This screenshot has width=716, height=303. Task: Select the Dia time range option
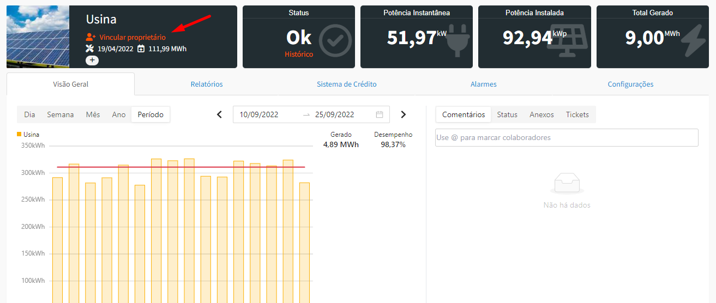pyautogui.click(x=29, y=114)
